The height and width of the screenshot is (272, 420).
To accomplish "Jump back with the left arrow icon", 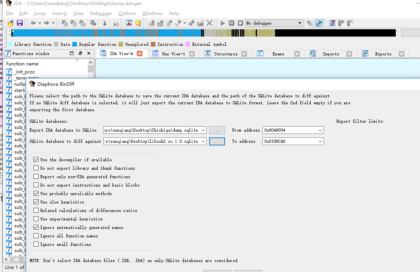I will (x=33, y=23).
